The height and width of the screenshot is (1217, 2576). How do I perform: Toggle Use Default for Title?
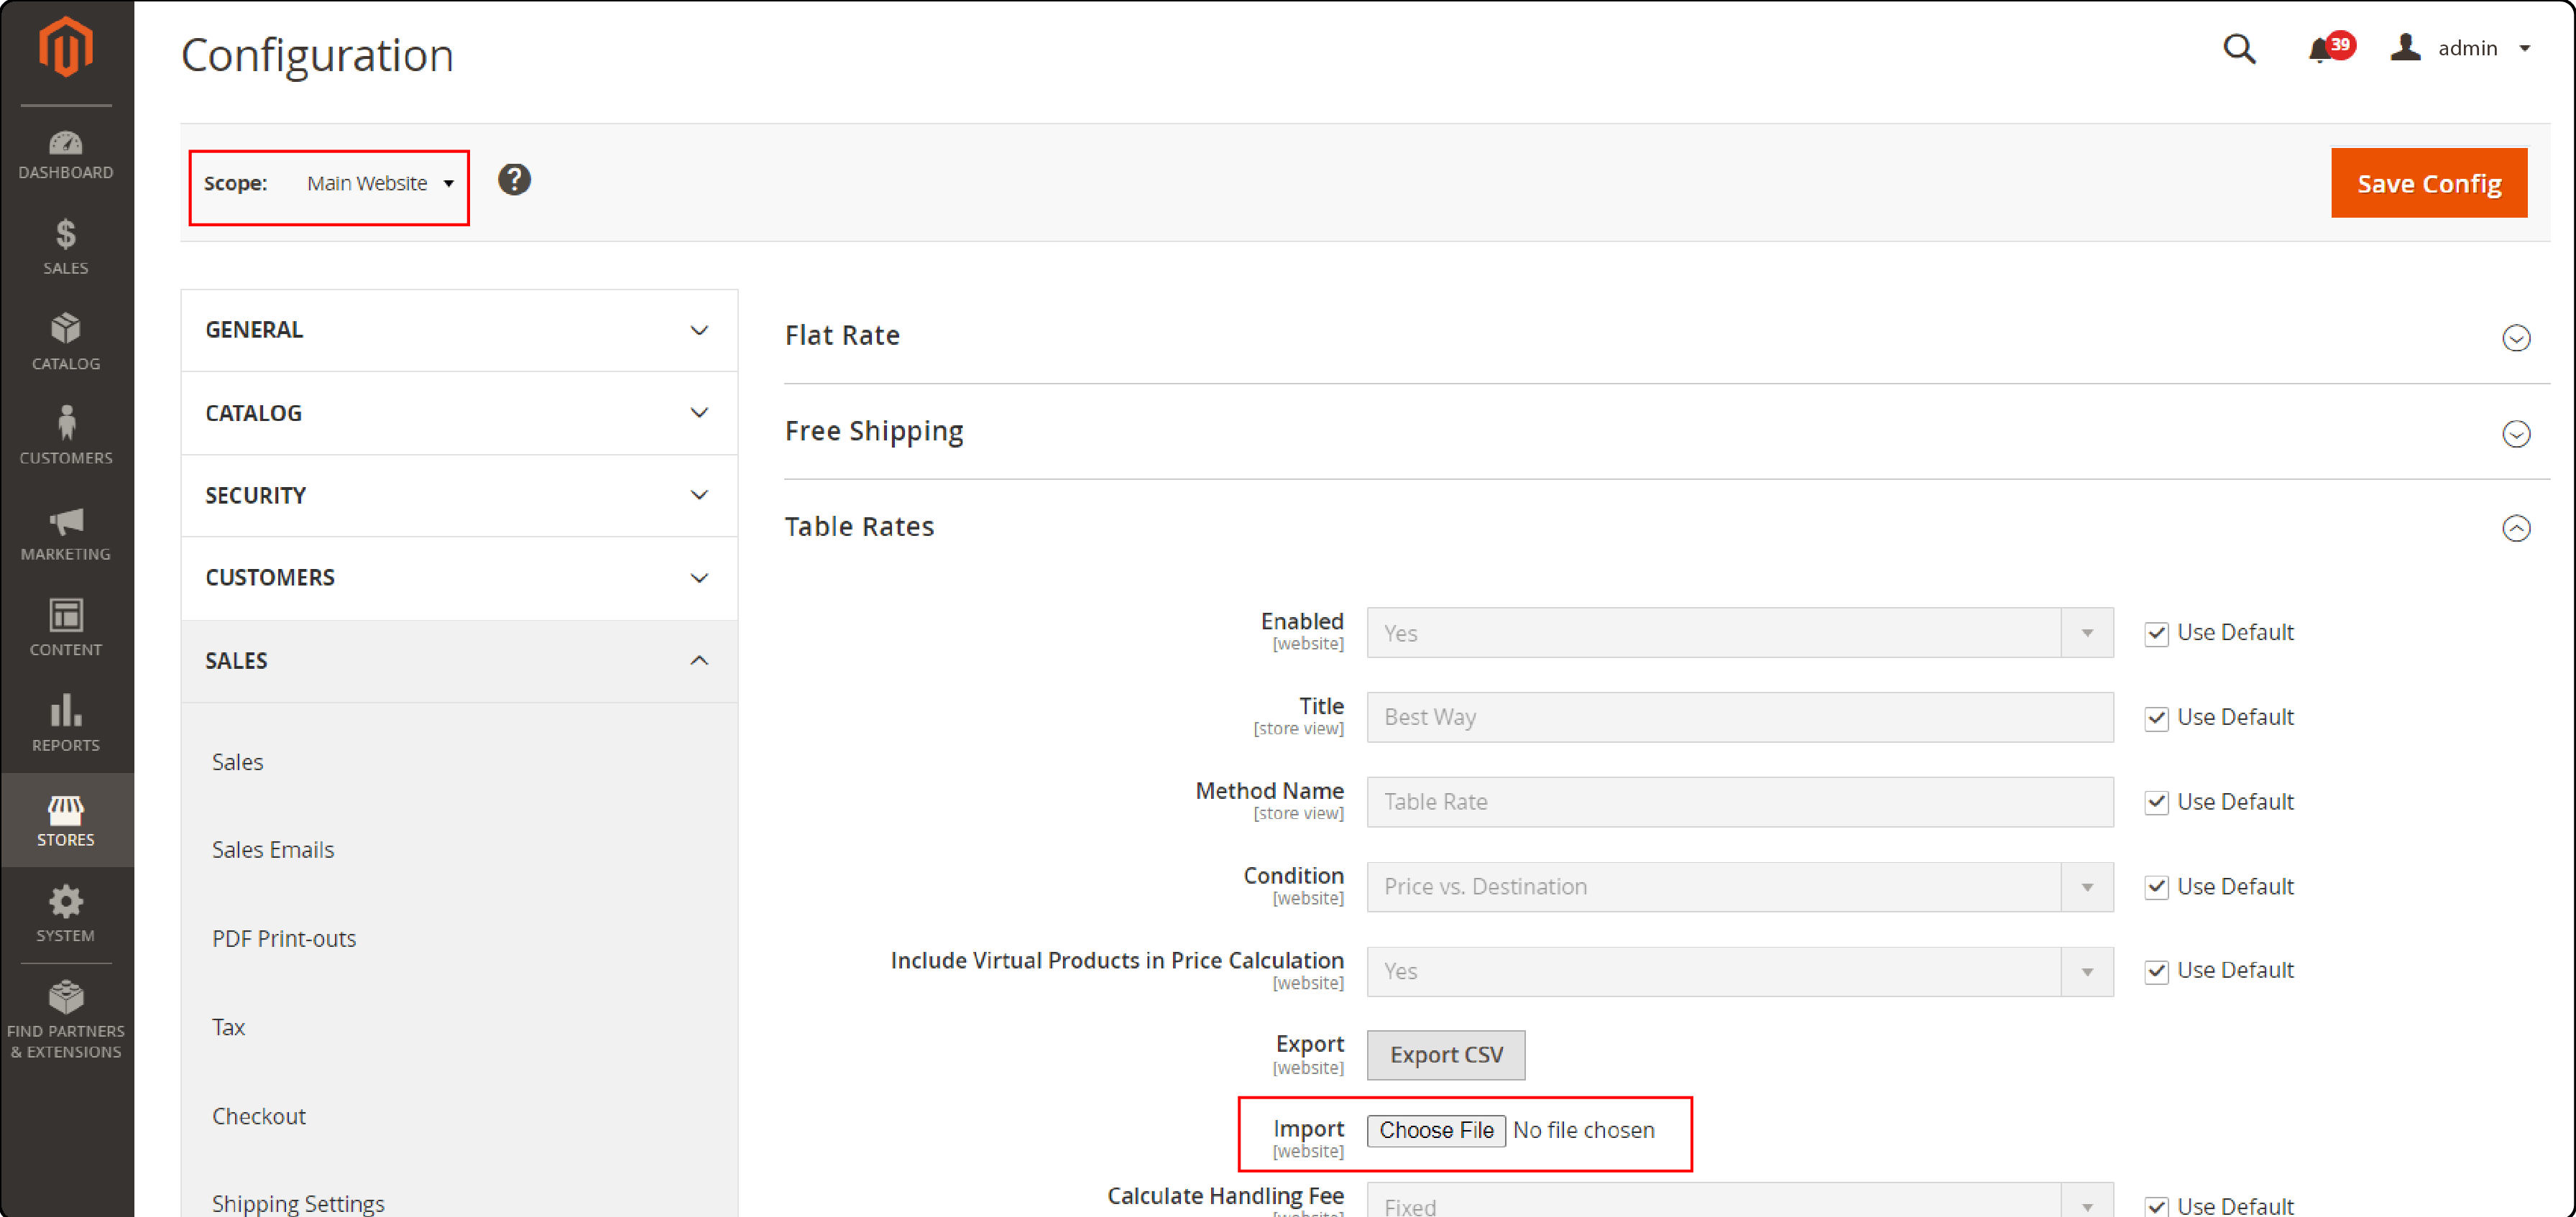coord(2156,718)
